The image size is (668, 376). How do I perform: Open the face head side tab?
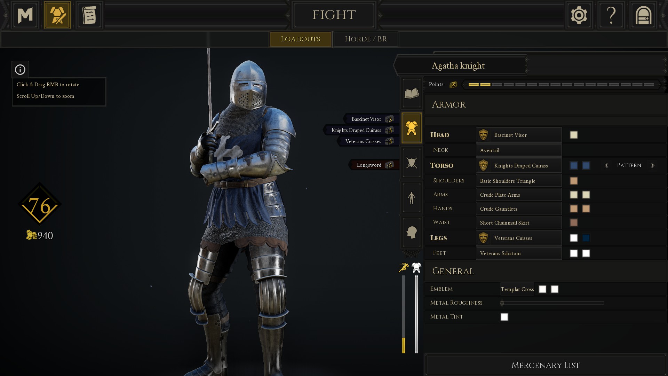(412, 232)
